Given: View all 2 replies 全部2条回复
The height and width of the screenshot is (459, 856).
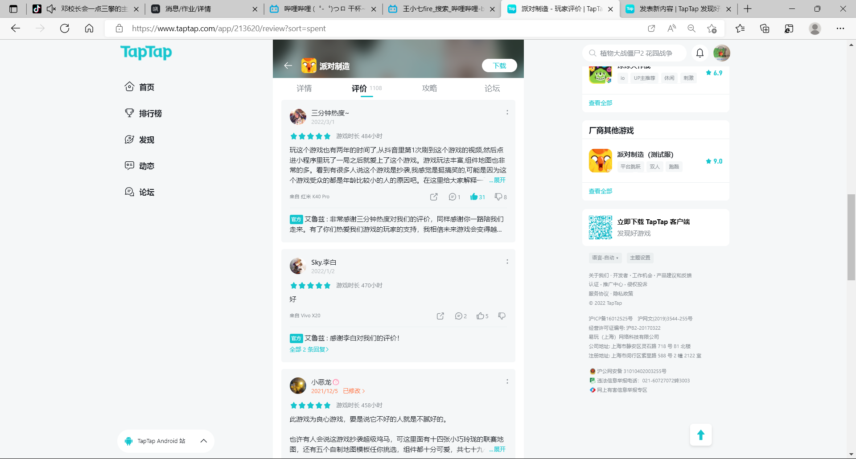Looking at the screenshot, I should pyautogui.click(x=309, y=349).
